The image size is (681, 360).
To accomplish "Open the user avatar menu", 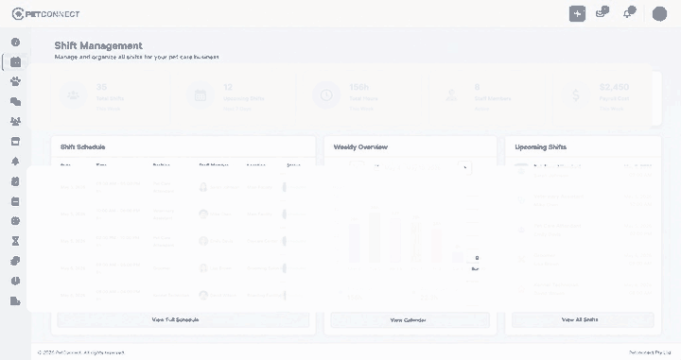I will (659, 14).
